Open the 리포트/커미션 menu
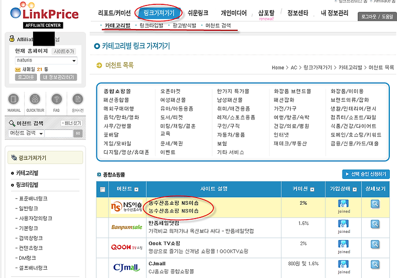The height and width of the screenshot is (278, 397). (115, 13)
